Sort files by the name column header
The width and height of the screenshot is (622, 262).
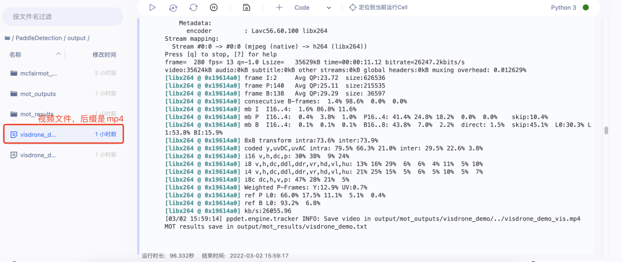pos(16,55)
